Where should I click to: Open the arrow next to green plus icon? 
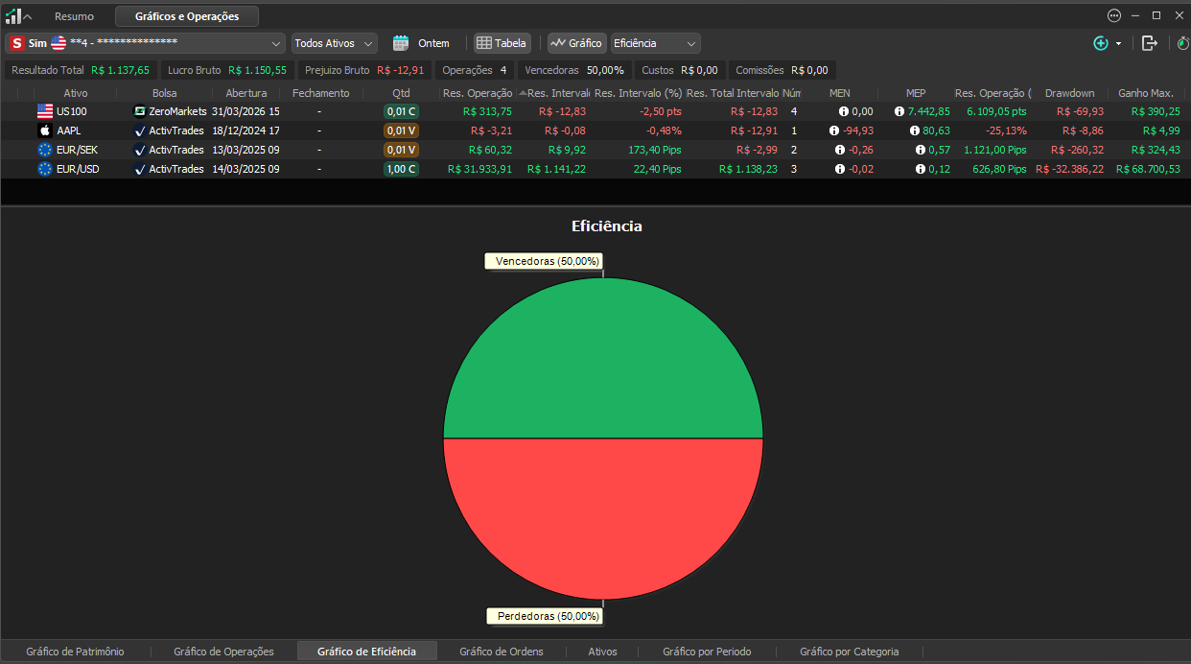point(1118,44)
